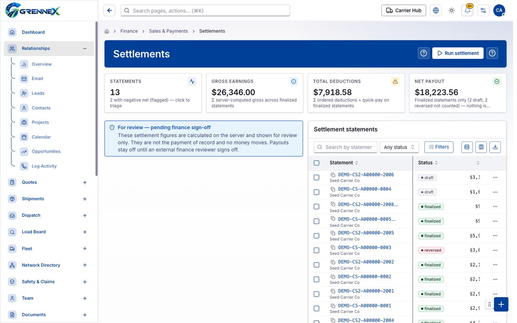The width and height of the screenshot is (517, 323).
Task: Open statement link DEMO-CS2-A00000-2001
Action: pyautogui.click(x=366, y=291)
